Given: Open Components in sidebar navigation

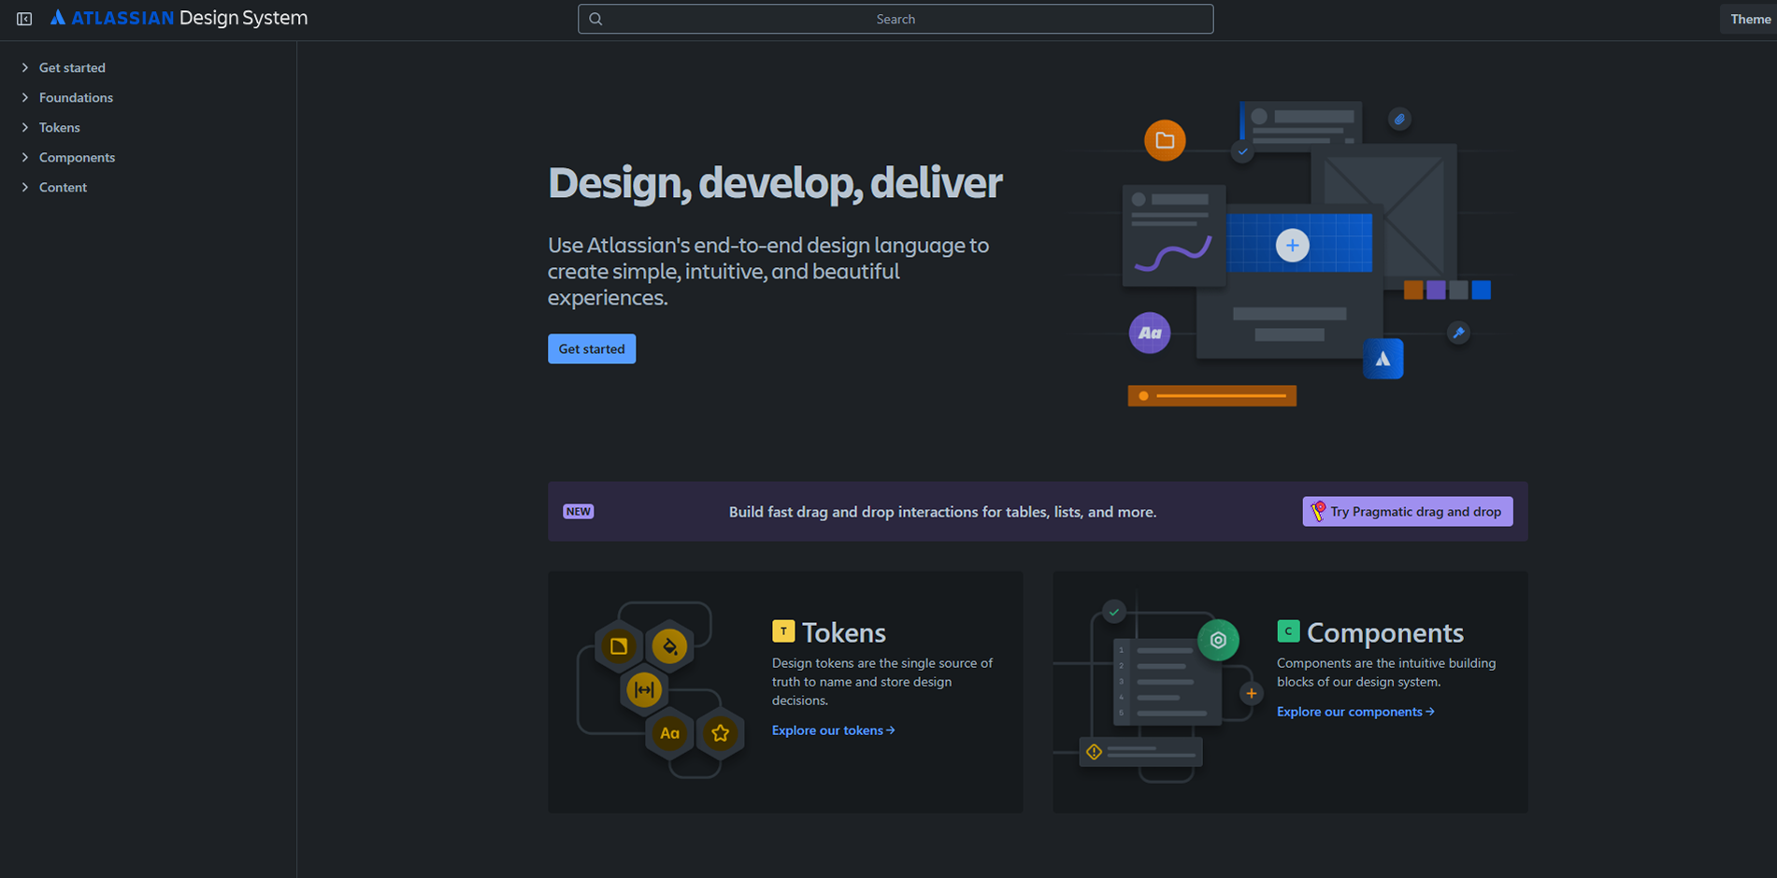Looking at the screenshot, I should pos(77,157).
